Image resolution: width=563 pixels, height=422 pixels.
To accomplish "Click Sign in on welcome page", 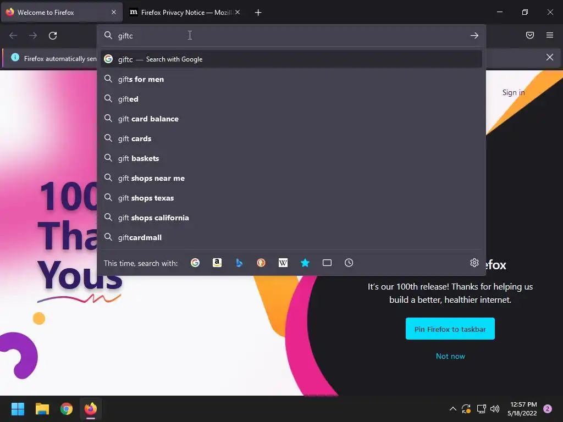I will (x=514, y=92).
